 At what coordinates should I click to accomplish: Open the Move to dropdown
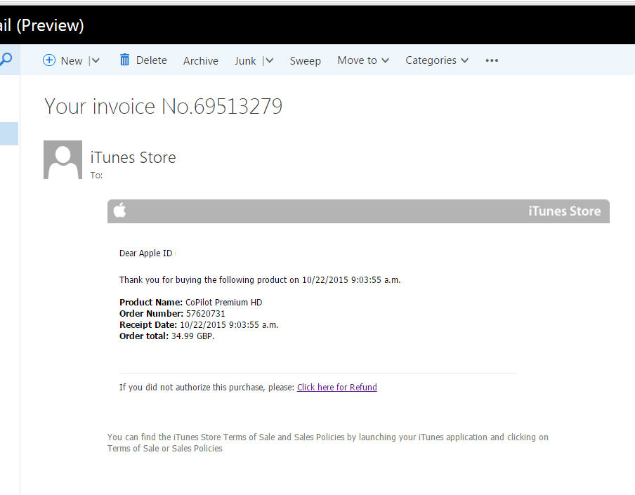pyautogui.click(x=362, y=60)
